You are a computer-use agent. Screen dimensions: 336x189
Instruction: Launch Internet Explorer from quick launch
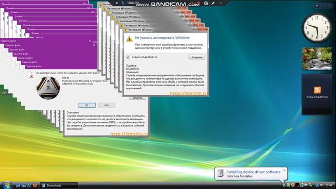(x=29, y=185)
